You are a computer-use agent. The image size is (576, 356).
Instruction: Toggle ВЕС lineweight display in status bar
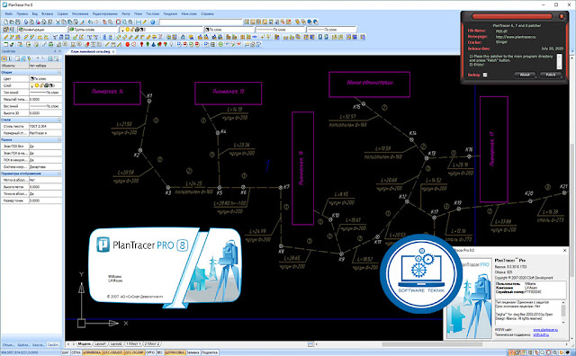tap(159, 352)
